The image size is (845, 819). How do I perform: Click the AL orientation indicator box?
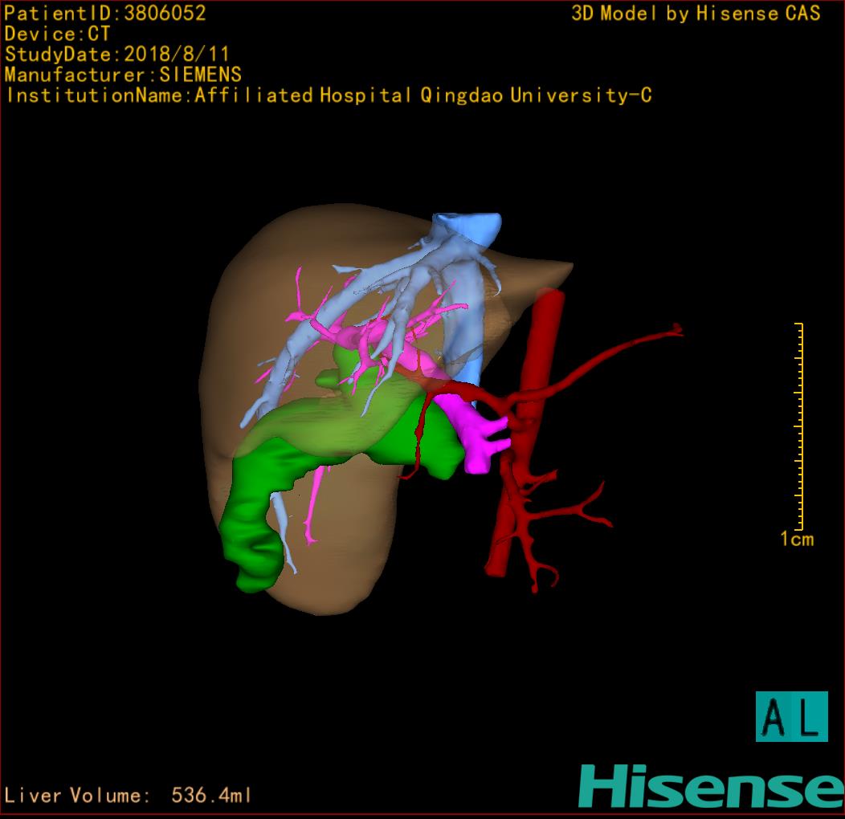[792, 716]
